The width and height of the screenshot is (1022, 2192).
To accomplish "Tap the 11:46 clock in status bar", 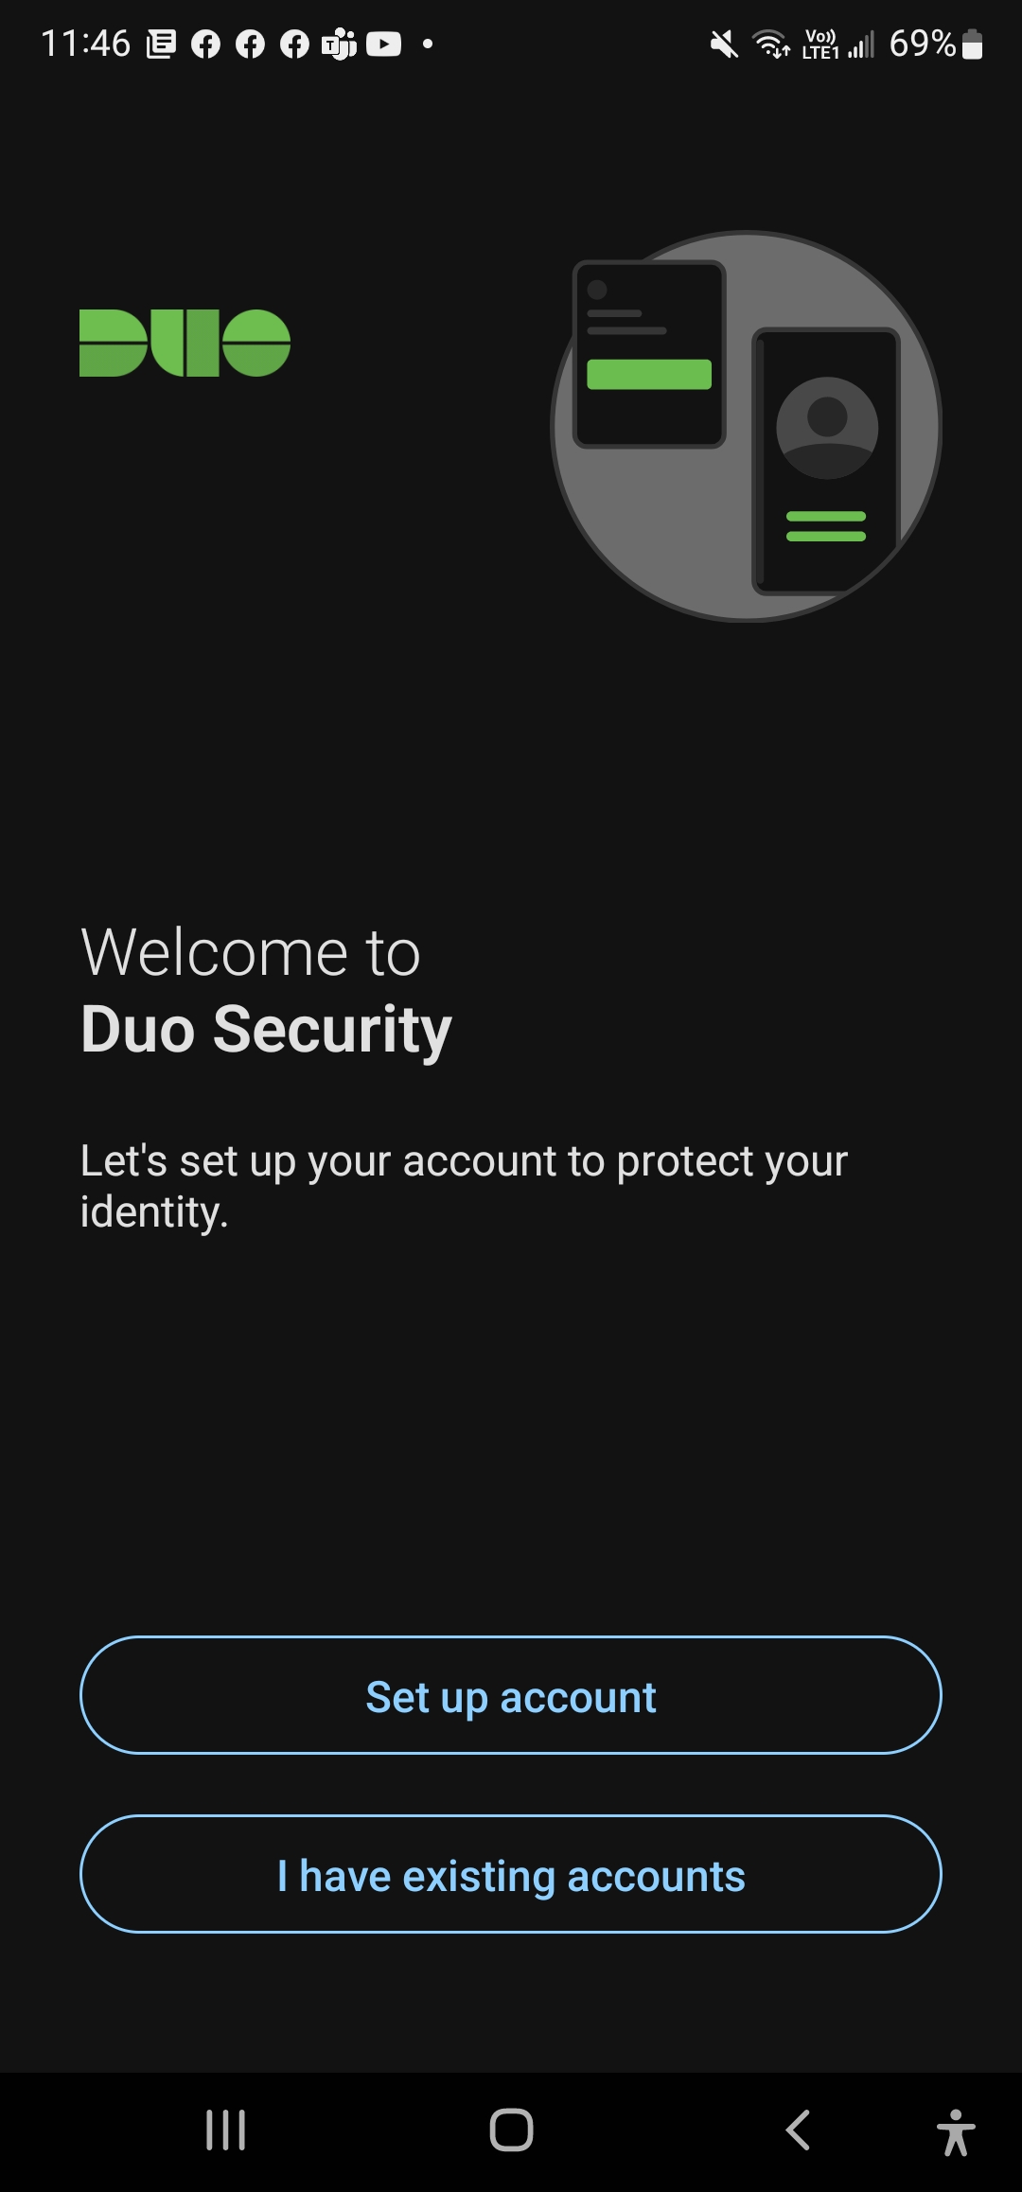I will 85,44.
